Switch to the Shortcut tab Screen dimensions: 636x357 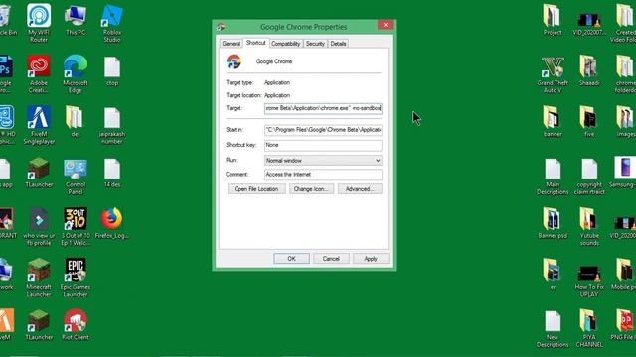coord(256,43)
